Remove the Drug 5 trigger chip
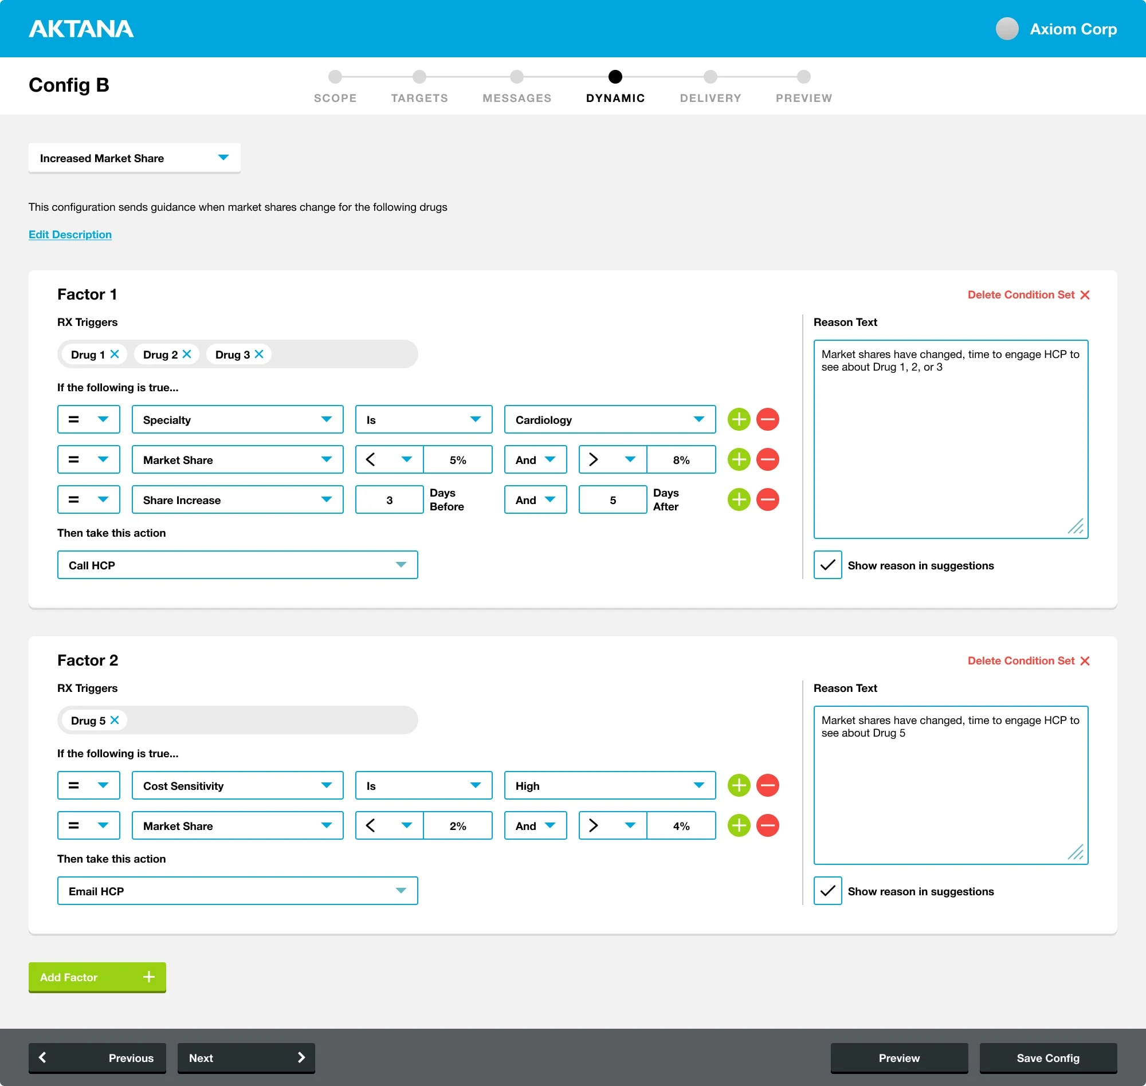1146x1086 pixels. click(x=115, y=720)
